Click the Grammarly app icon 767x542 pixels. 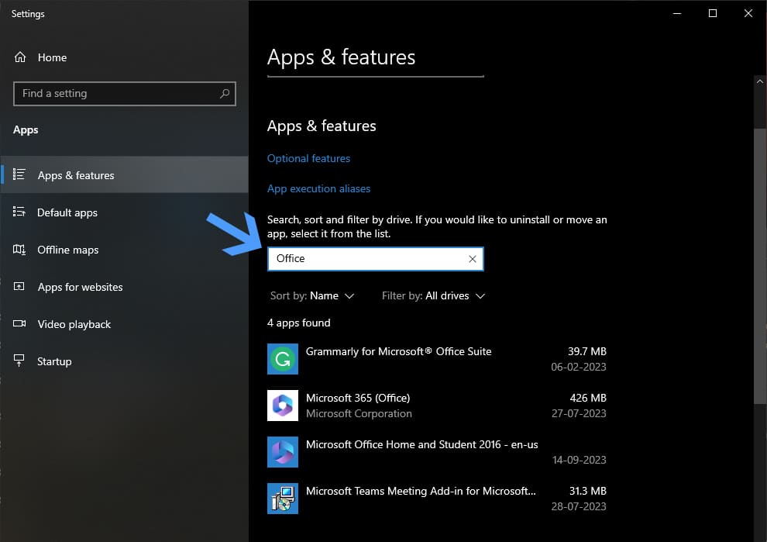pyautogui.click(x=283, y=359)
